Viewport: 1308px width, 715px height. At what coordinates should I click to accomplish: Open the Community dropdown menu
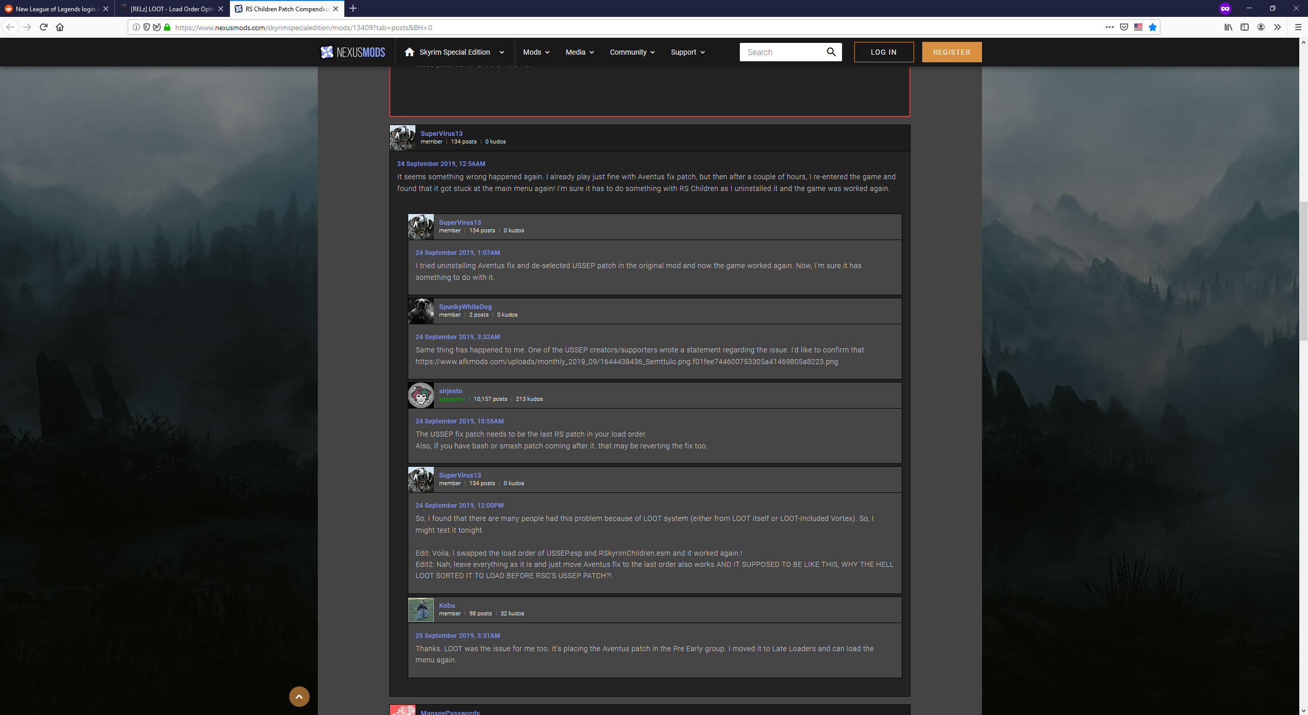(x=632, y=52)
